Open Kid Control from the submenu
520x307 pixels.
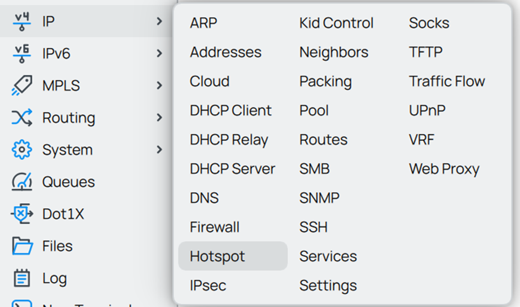coord(336,23)
